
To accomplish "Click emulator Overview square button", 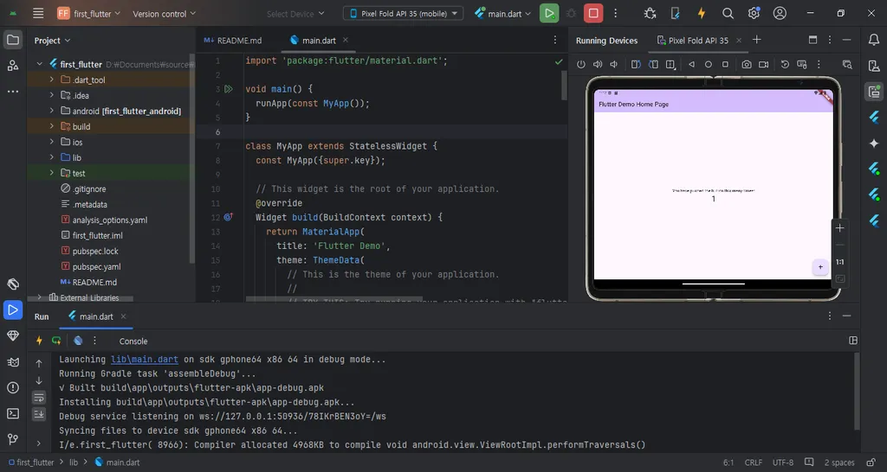I will click(x=725, y=64).
